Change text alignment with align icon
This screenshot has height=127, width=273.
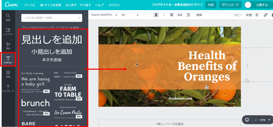click(x=171, y=15)
